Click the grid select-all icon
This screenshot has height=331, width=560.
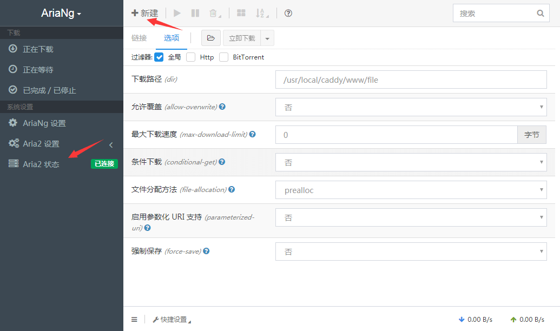click(x=241, y=13)
